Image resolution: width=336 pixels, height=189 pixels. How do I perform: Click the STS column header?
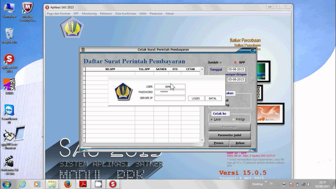point(175,69)
